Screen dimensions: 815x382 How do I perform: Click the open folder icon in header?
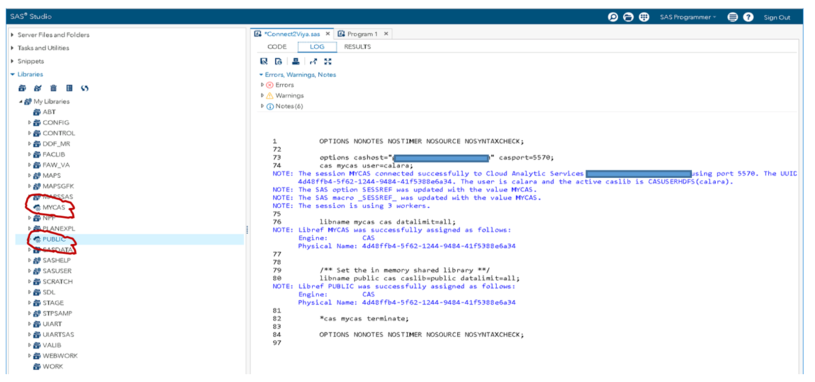[x=628, y=17]
